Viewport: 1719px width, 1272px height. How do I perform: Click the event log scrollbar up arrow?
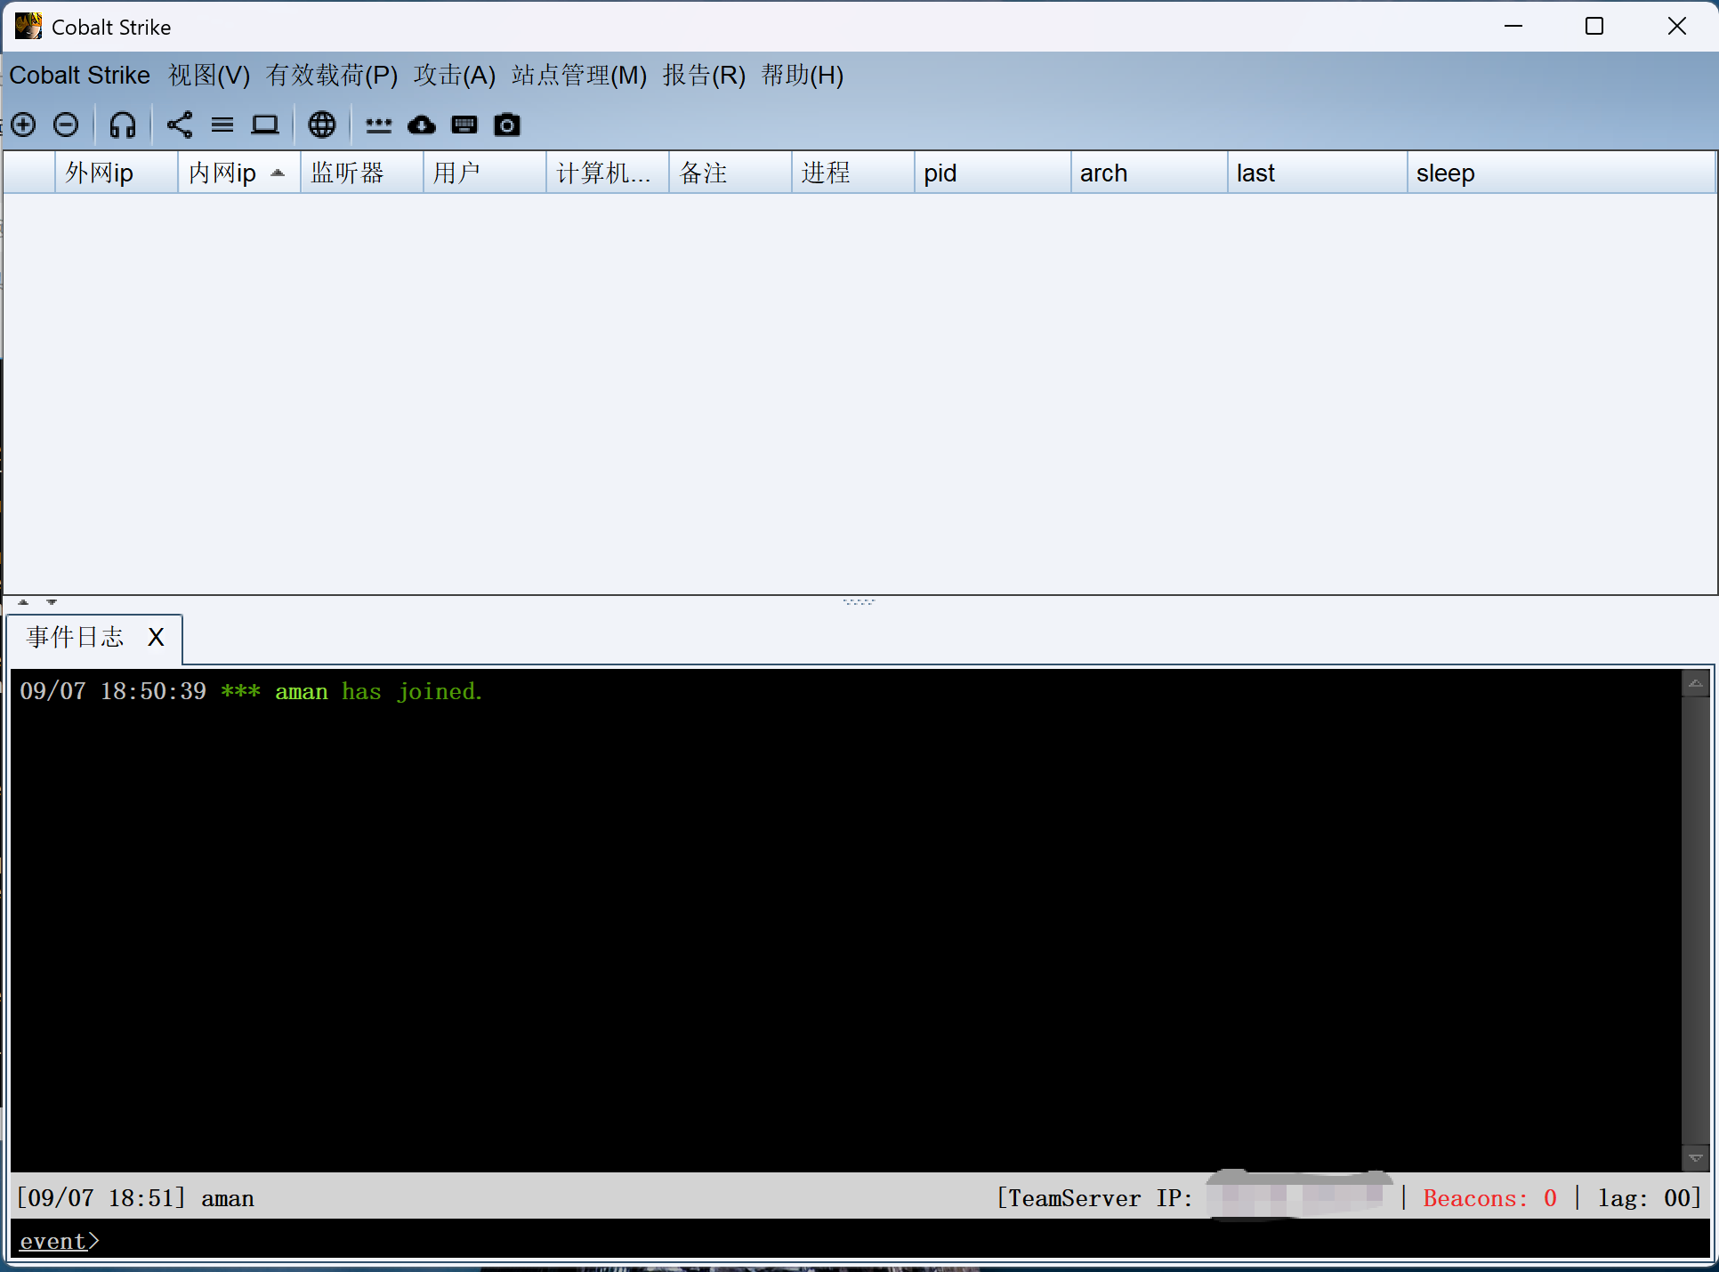(1696, 684)
